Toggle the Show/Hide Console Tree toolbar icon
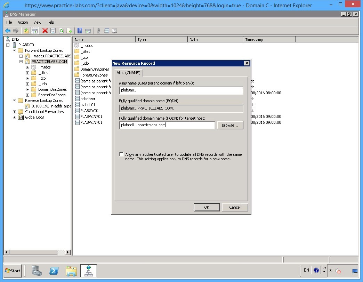Viewport: 363px width, 282px height. [35, 31]
